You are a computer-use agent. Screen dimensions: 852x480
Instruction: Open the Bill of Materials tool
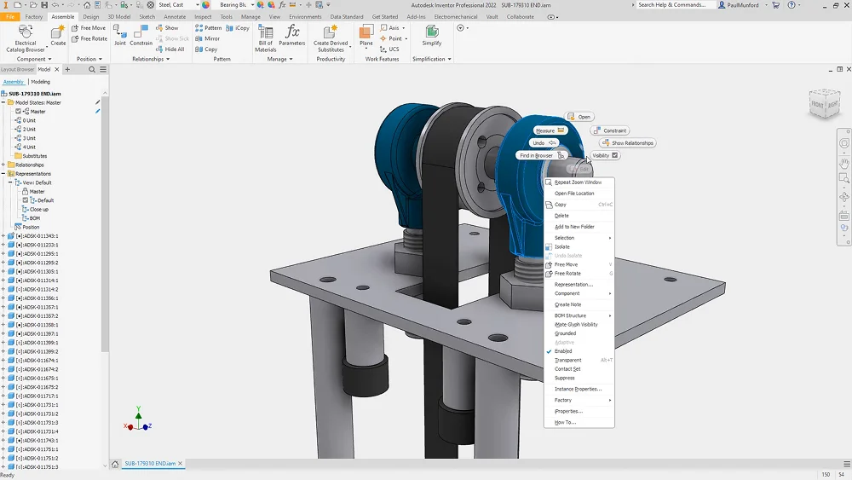pos(266,33)
